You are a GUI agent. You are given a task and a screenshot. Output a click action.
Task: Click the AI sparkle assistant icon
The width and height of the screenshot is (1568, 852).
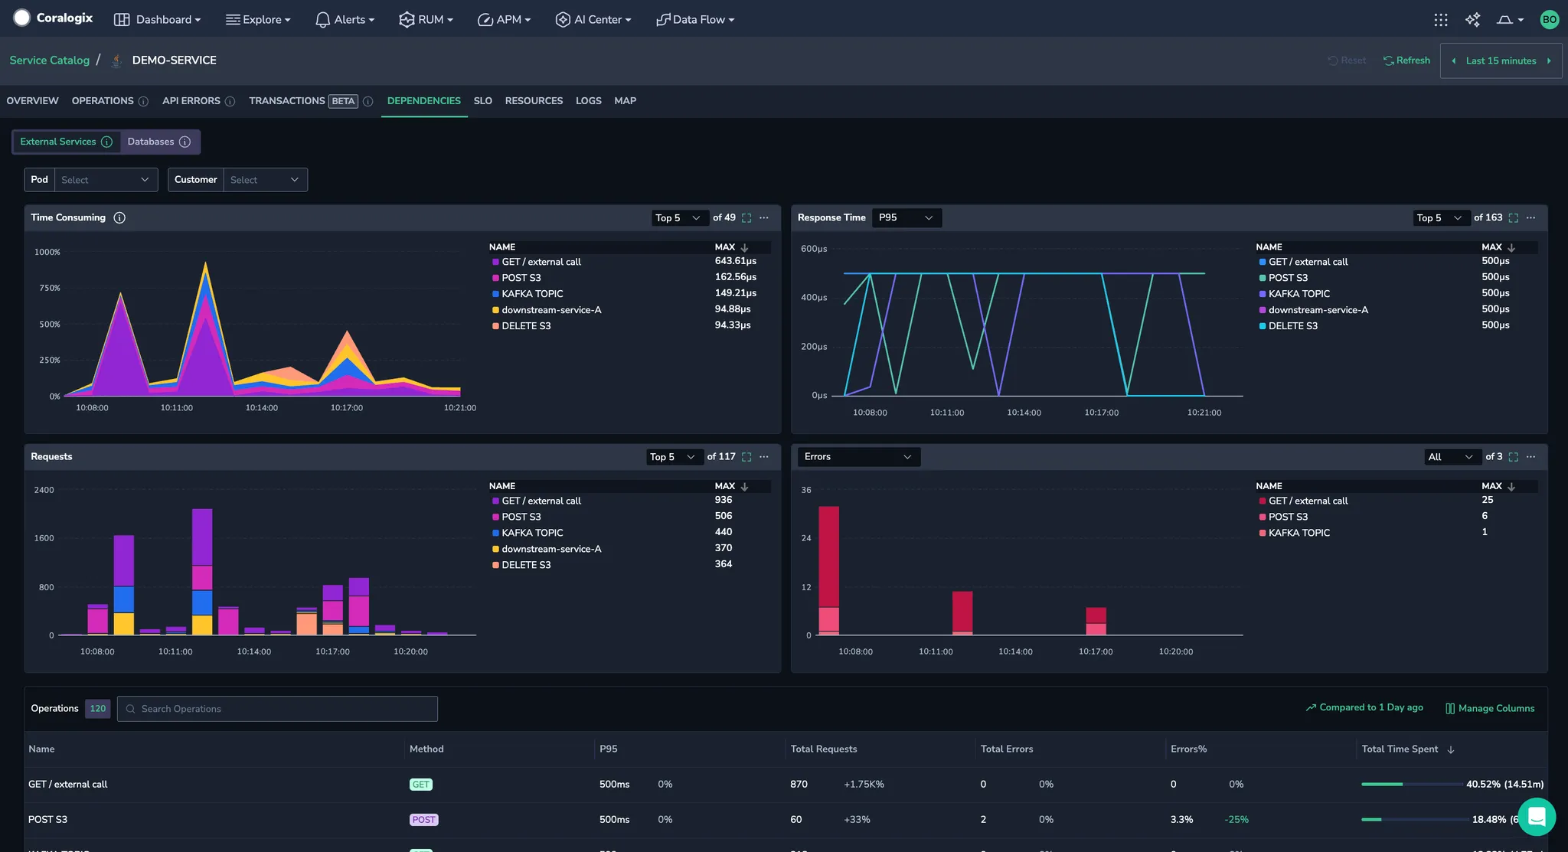pos(1472,20)
